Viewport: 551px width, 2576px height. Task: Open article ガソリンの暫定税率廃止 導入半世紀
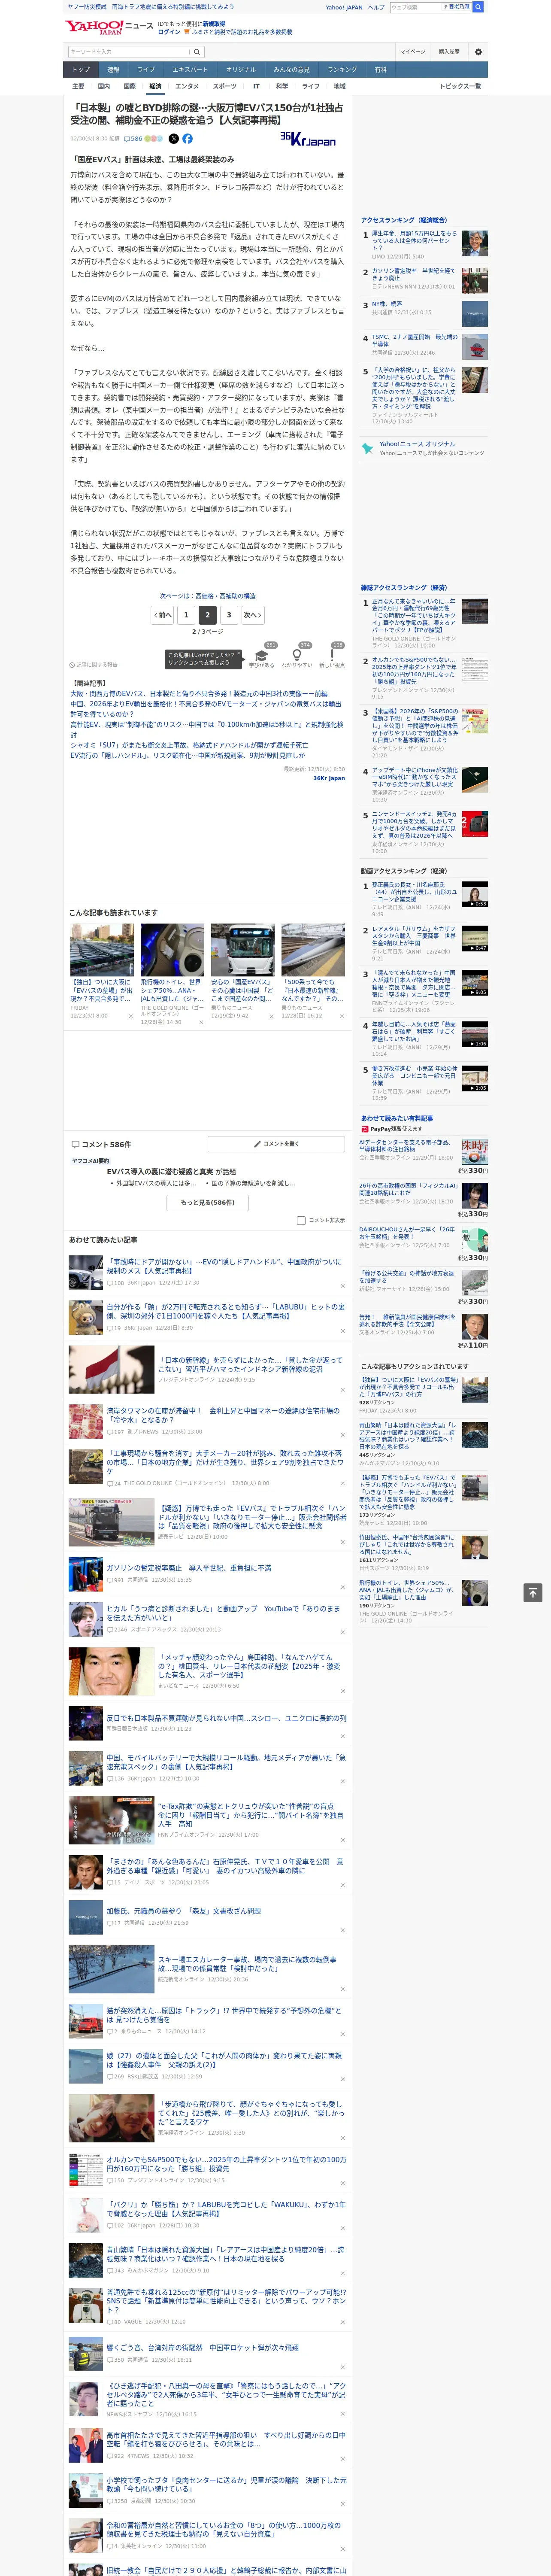(x=189, y=1567)
